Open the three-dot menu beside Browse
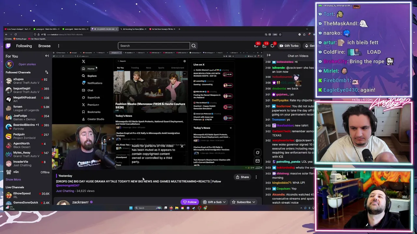417x234 pixels. click(59, 46)
